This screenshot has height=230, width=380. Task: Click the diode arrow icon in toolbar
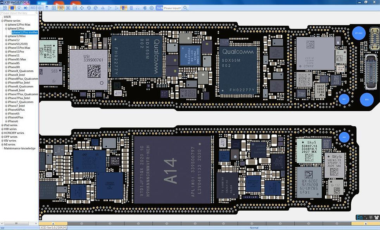[x=26, y=8]
